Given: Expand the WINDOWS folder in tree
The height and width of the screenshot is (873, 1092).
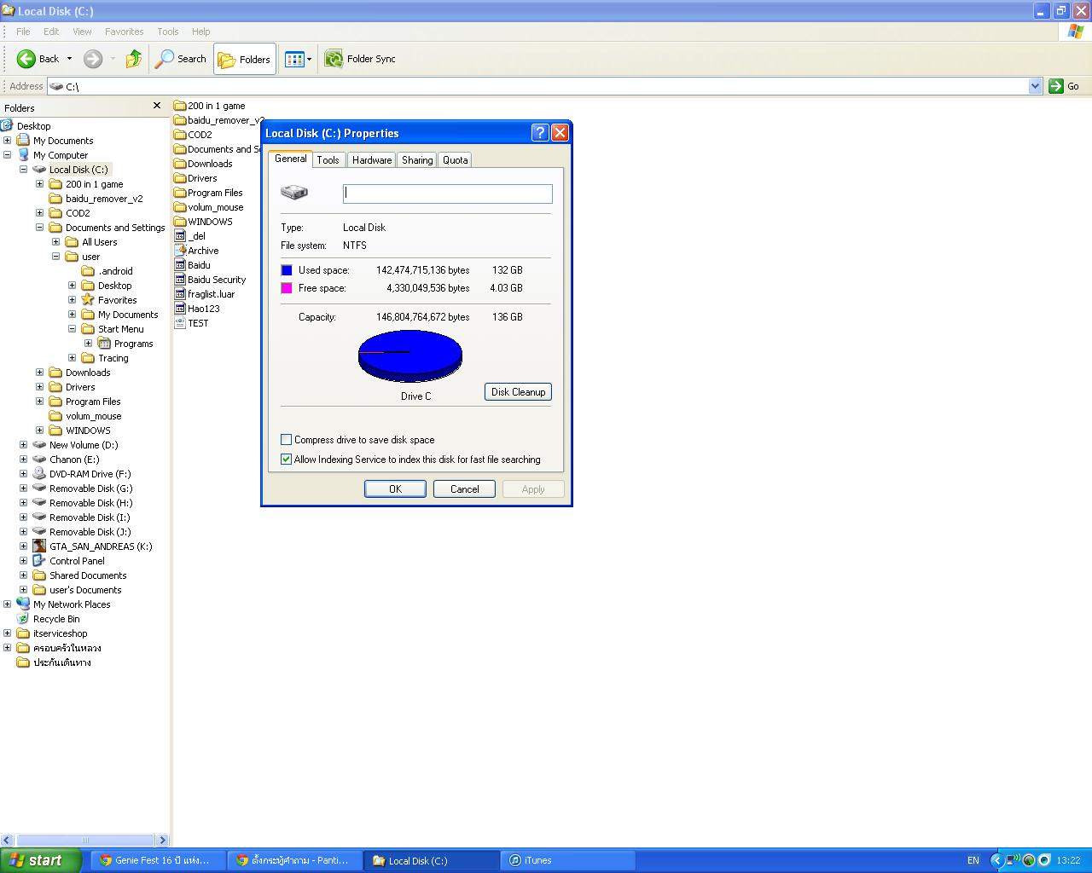Looking at the screenshot, I should (40, 431).
